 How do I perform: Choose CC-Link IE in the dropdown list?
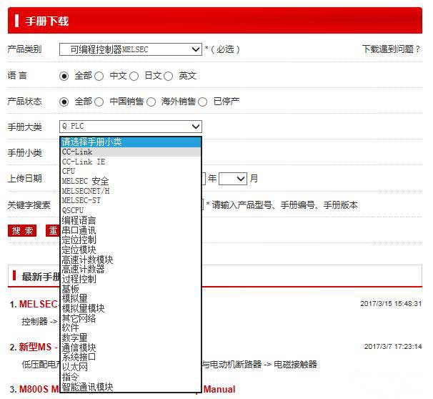point(84,162)
